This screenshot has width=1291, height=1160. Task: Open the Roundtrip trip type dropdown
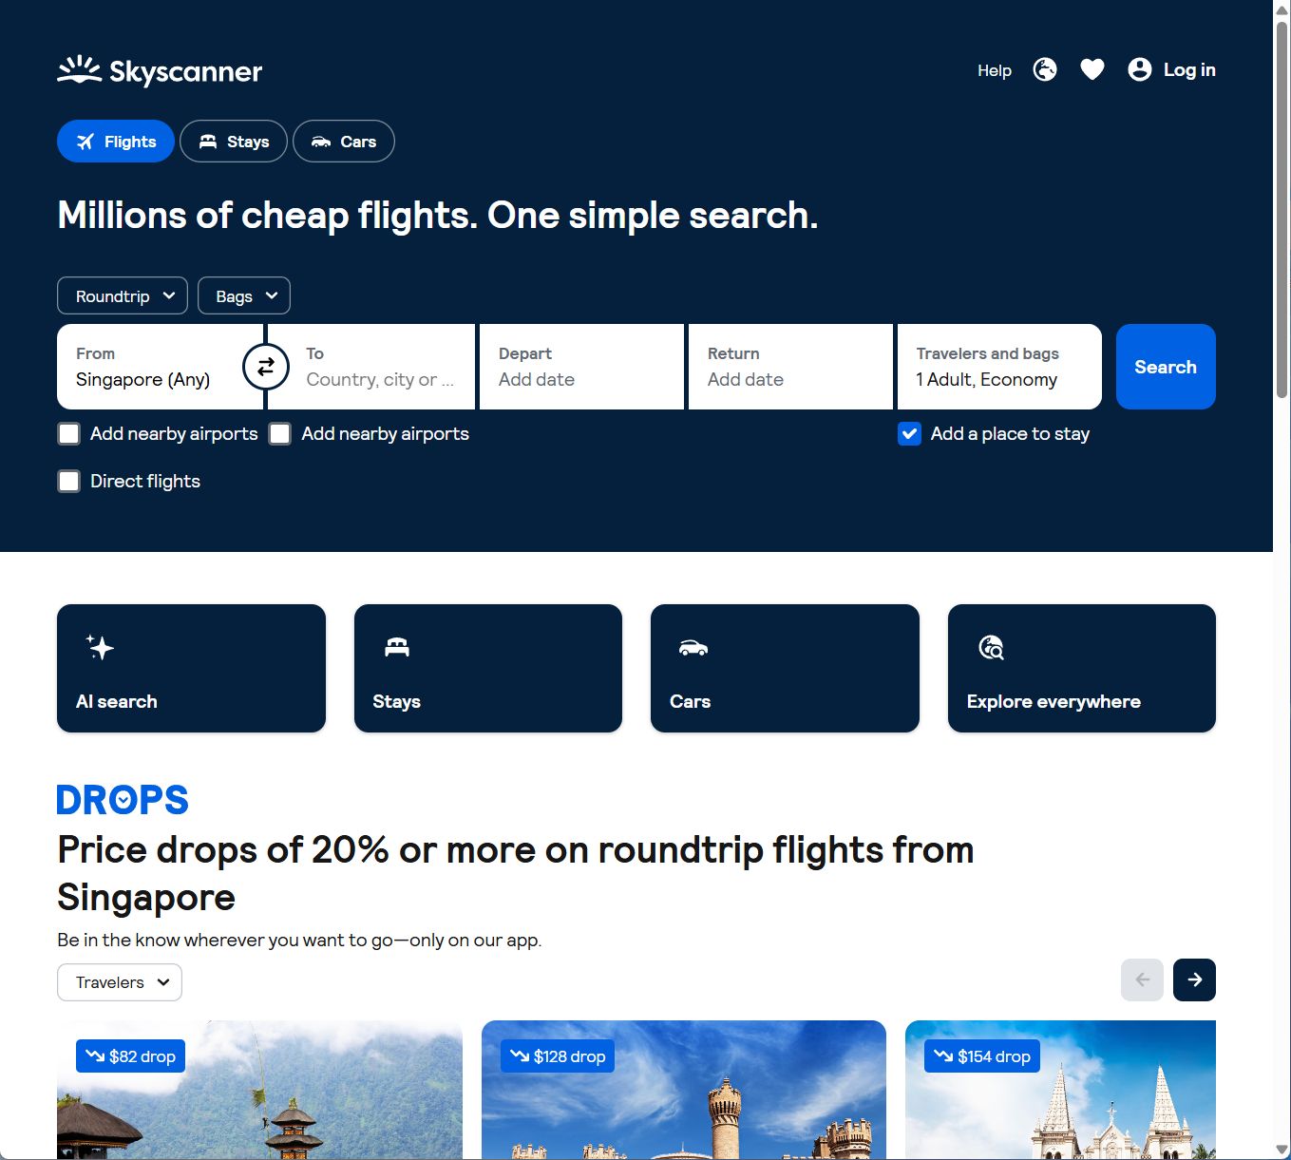[123, 295]
